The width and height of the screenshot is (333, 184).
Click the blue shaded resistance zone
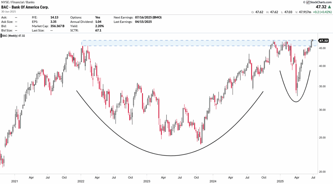coord(182,43)
